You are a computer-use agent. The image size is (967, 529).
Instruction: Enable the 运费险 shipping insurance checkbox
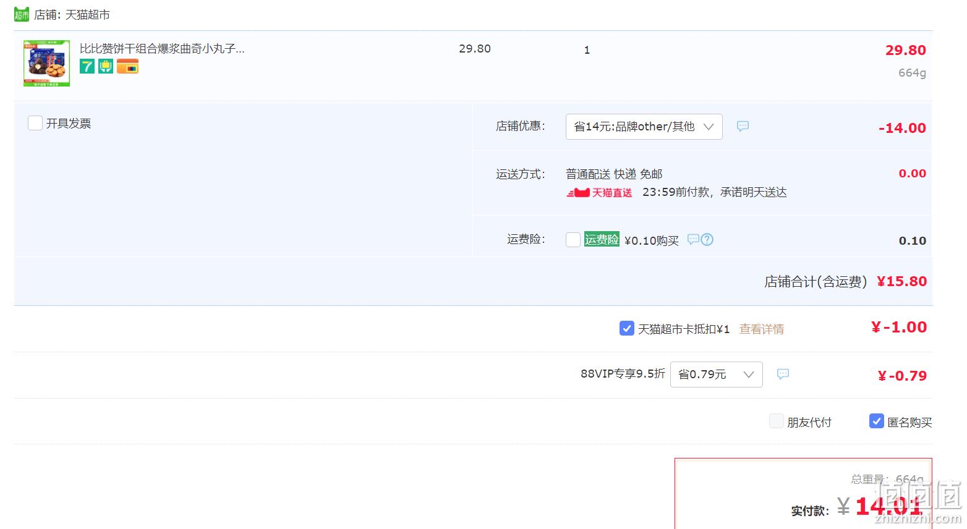[573, 240]
